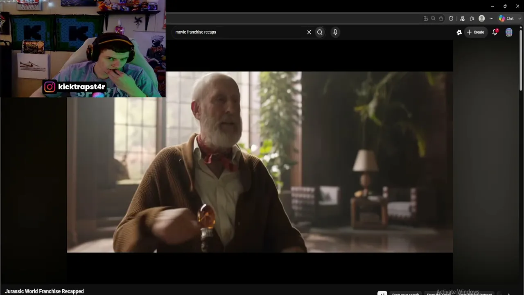This screenshot has height=295, width=524.
Task: Open YouTube notifications bell
Action: [x=495, y=32]
